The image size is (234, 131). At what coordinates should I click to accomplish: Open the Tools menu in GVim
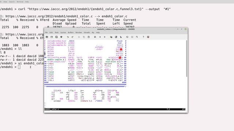pyautogui.click(x=57, y=32)
